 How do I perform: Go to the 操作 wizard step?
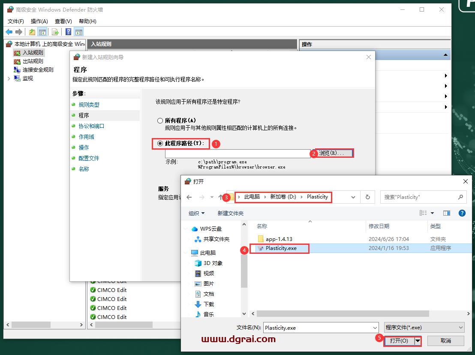84,147
